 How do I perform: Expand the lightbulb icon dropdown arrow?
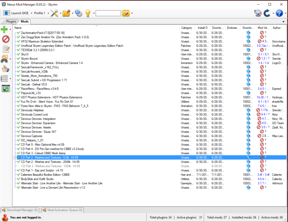tap(94, 13)
